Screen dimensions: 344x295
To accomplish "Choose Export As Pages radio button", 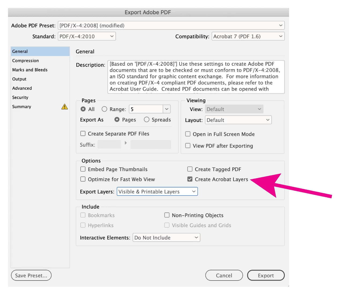I will (x=117, y=120).
